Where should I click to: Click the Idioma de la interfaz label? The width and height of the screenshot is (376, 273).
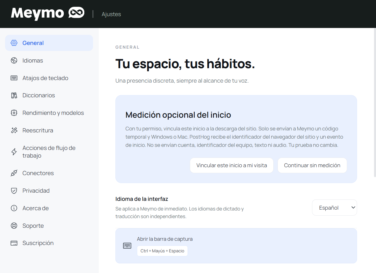coord(142,199)
